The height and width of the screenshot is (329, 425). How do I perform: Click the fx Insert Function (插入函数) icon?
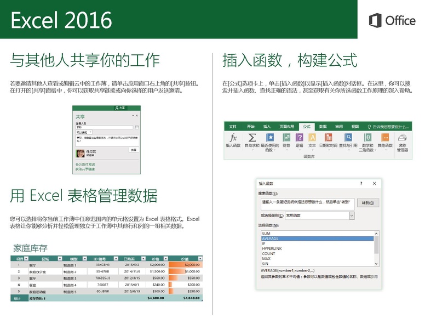[233, 138]
